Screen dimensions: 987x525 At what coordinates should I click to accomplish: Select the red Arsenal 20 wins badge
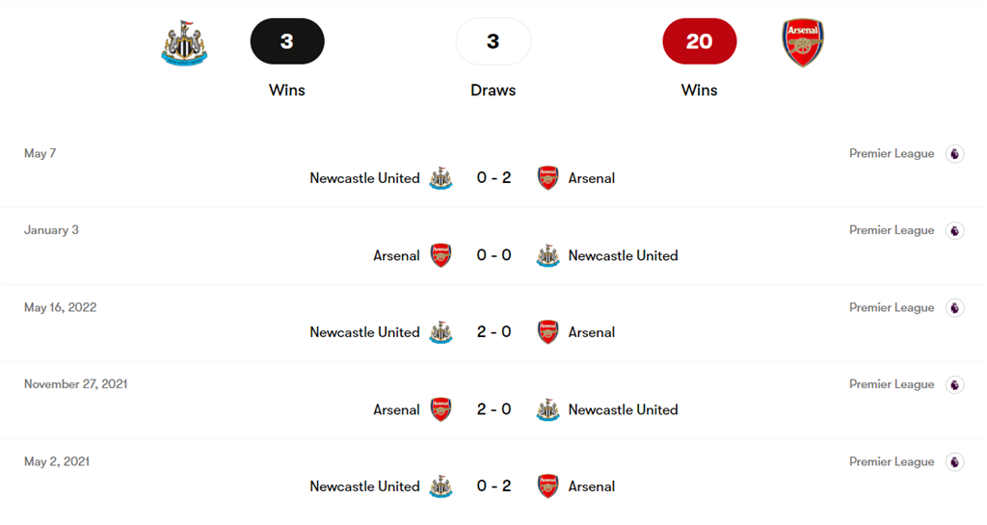[x=700, y=41]
